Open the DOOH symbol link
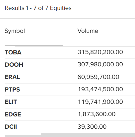The height and width of the screenshot is (137, 135). pos(14,65)
